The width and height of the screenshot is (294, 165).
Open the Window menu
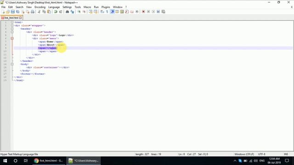[118, 7]
